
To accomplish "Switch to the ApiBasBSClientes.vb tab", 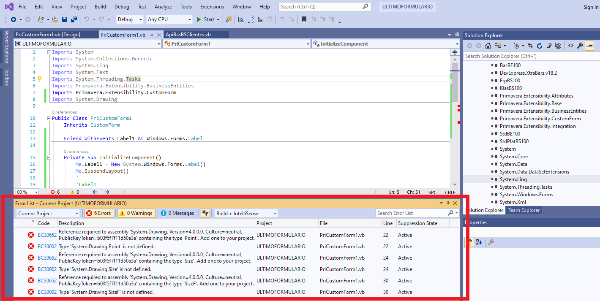I will (x=188, y=35).
